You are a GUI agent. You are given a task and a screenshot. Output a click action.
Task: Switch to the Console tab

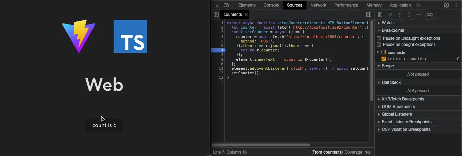(271, 5)
